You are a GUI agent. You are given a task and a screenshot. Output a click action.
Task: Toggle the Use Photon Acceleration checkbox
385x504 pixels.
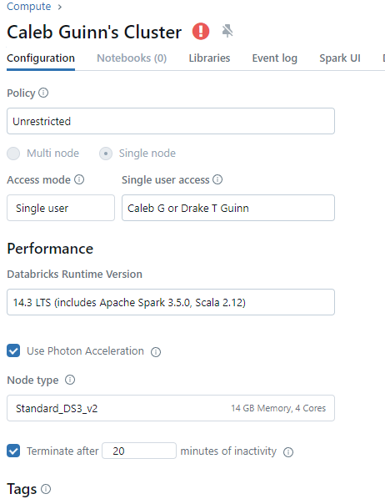pyautogui.click(x=13, y=350)
